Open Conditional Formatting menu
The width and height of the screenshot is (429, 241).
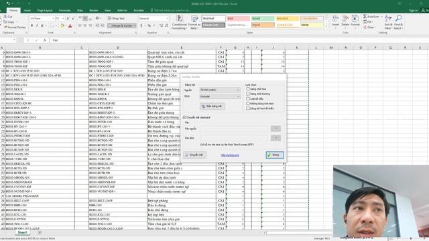coord(179,22)
